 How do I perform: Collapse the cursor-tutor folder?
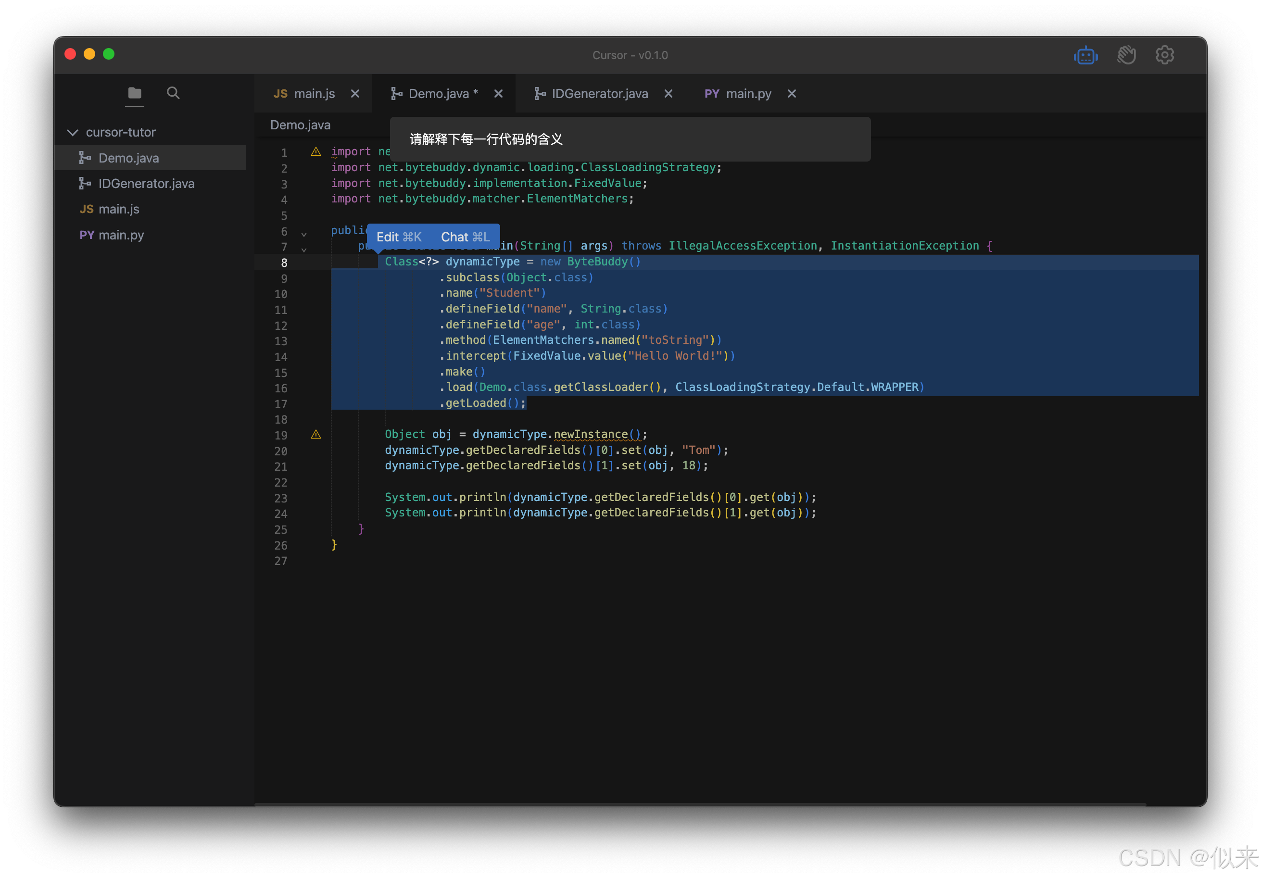pyautogui.click(x=73, y=132)
